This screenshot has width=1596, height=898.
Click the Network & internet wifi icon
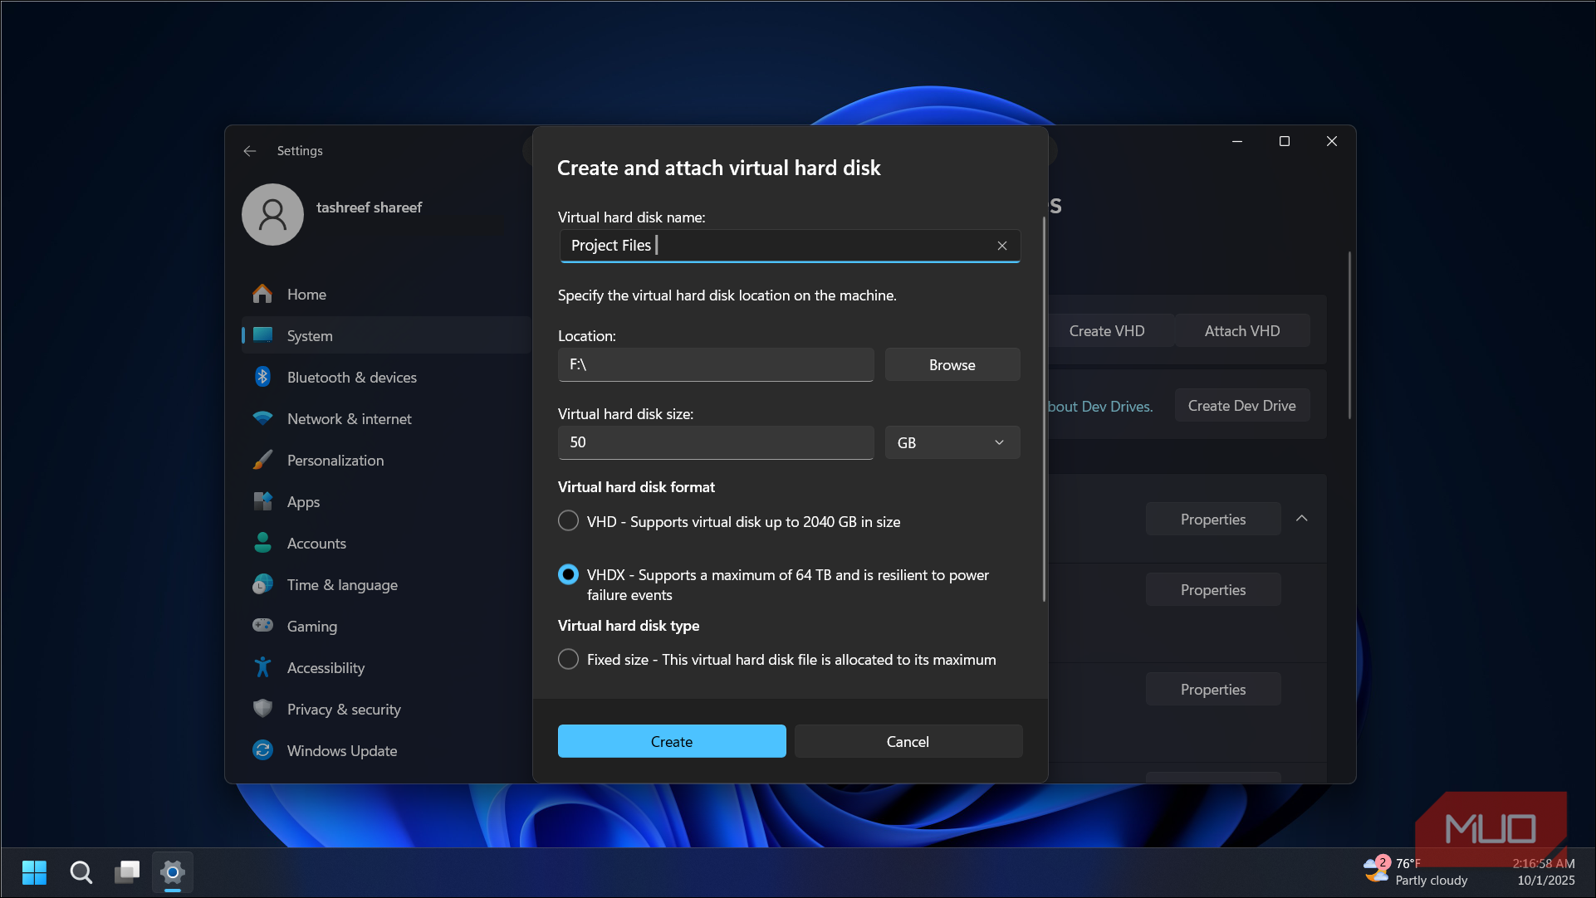262,418
